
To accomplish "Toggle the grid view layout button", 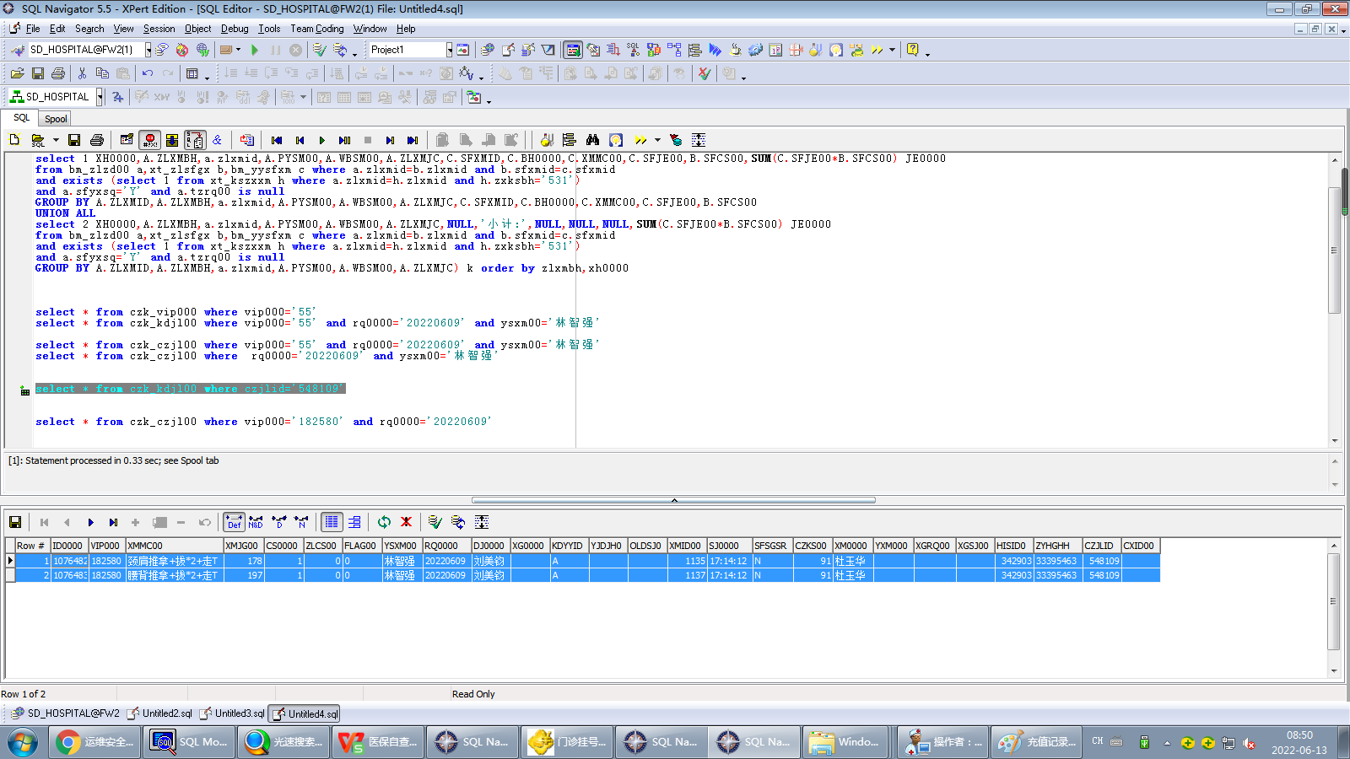I will coord(332,522).
